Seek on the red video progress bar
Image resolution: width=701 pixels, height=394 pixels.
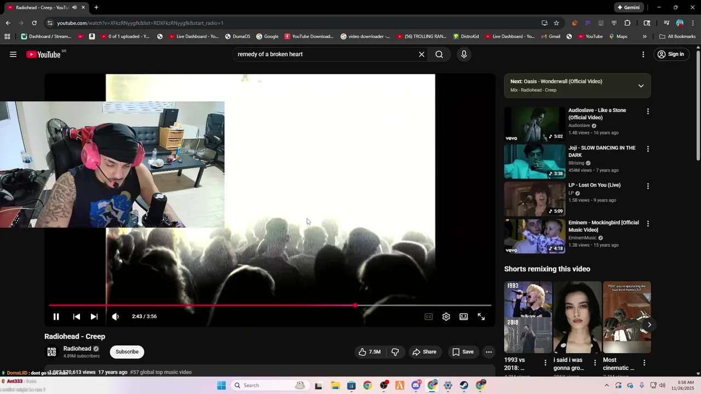click(x=270, y=305)
